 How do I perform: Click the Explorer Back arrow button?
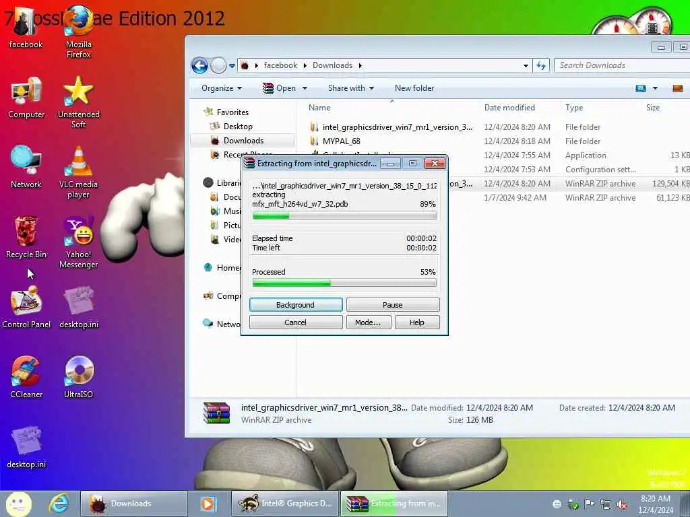pyautogui.click(x=199, y=65)
